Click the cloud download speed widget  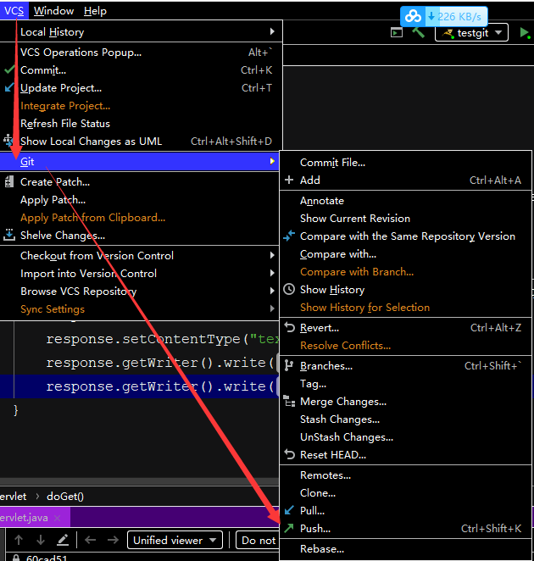point(444,16)
